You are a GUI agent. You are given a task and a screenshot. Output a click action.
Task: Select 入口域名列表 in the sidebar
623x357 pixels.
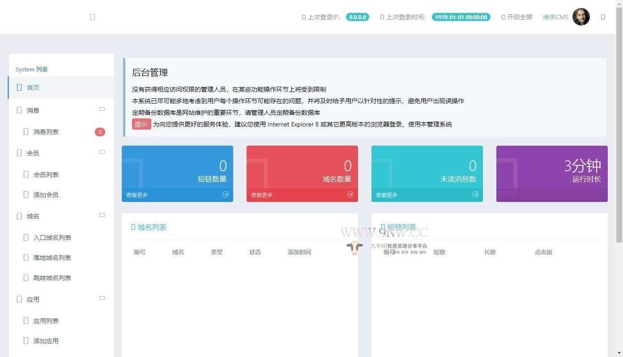(53, 237)
